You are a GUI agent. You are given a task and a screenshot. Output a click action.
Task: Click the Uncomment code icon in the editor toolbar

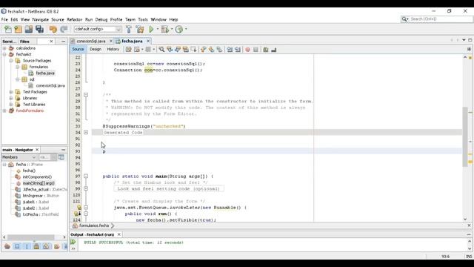[273, 50]
